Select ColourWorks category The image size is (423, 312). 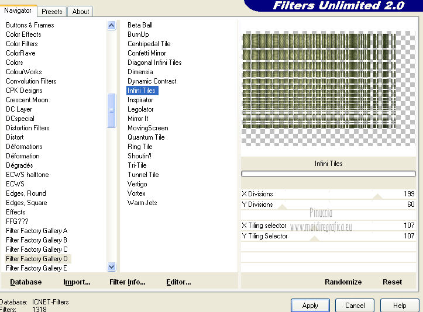pyautogui.click(x=24, y=72)
